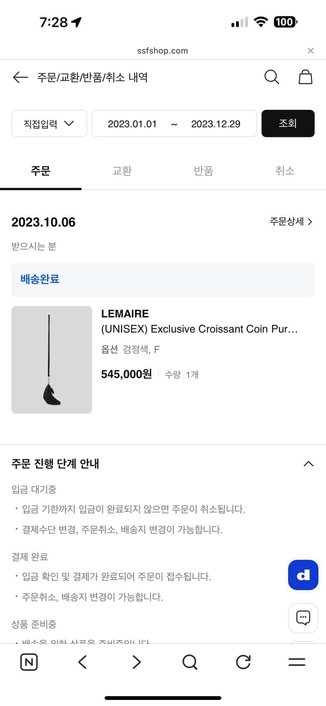
Task: Click the LEMAIRE purse product thumbnail
Action: 51,360
